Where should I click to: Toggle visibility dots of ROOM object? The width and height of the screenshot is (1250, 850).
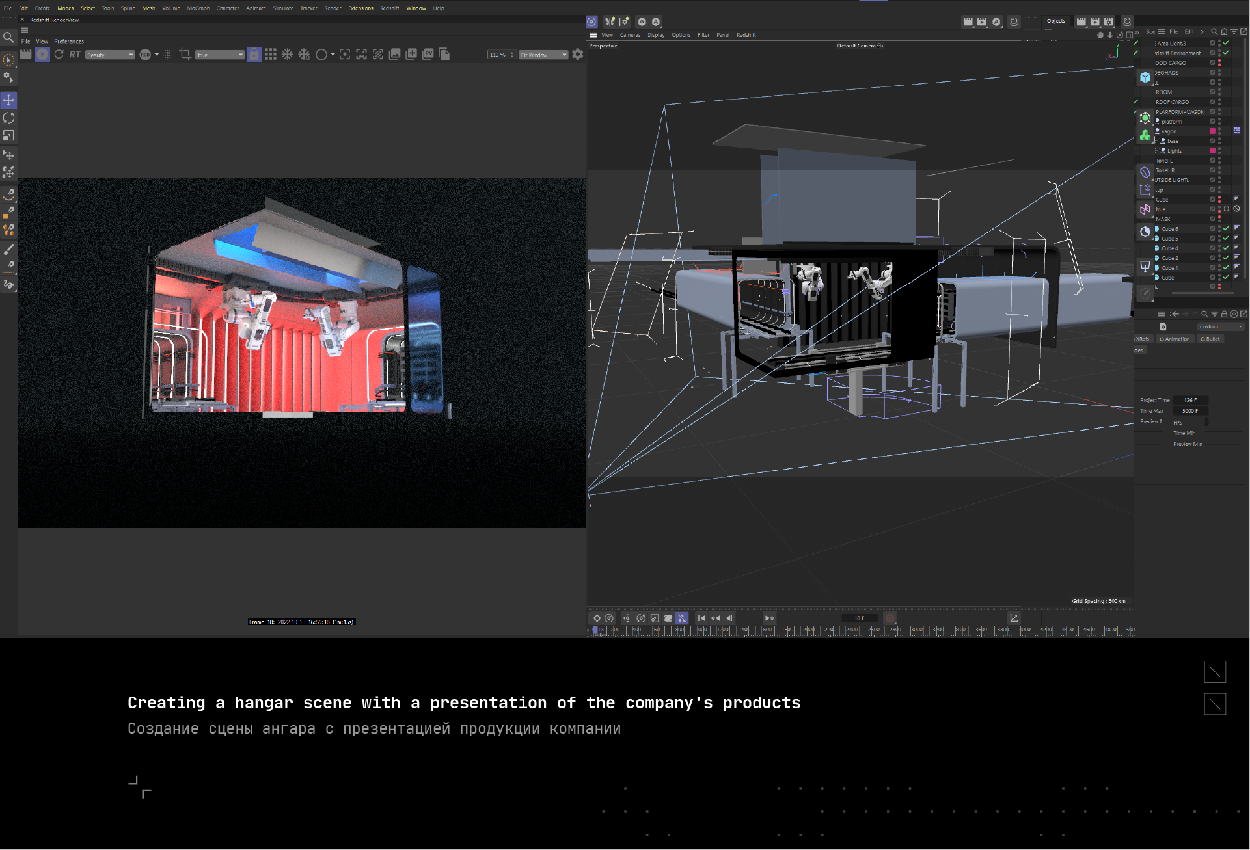pyautogui.click(x=1219, y=92)
